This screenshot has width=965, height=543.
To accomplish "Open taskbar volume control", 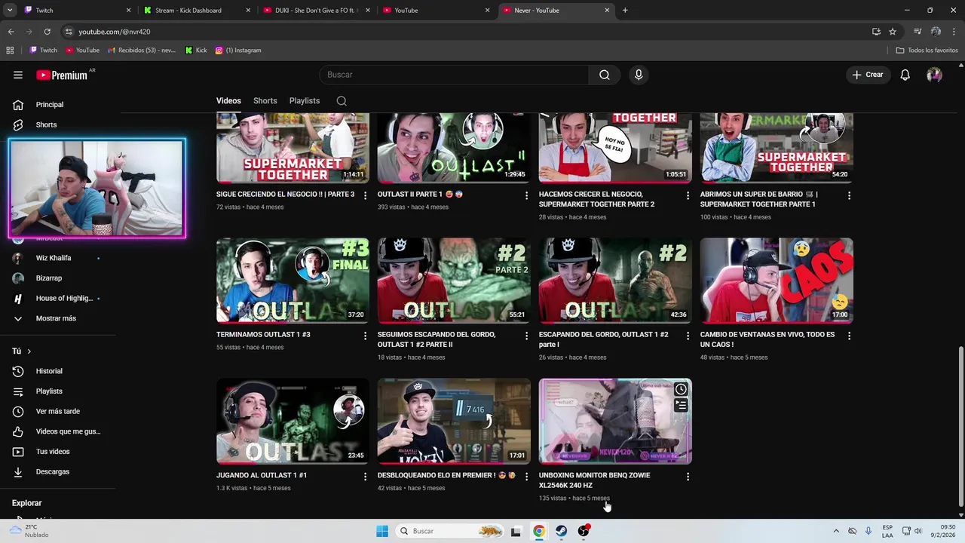I will [918, 531].
